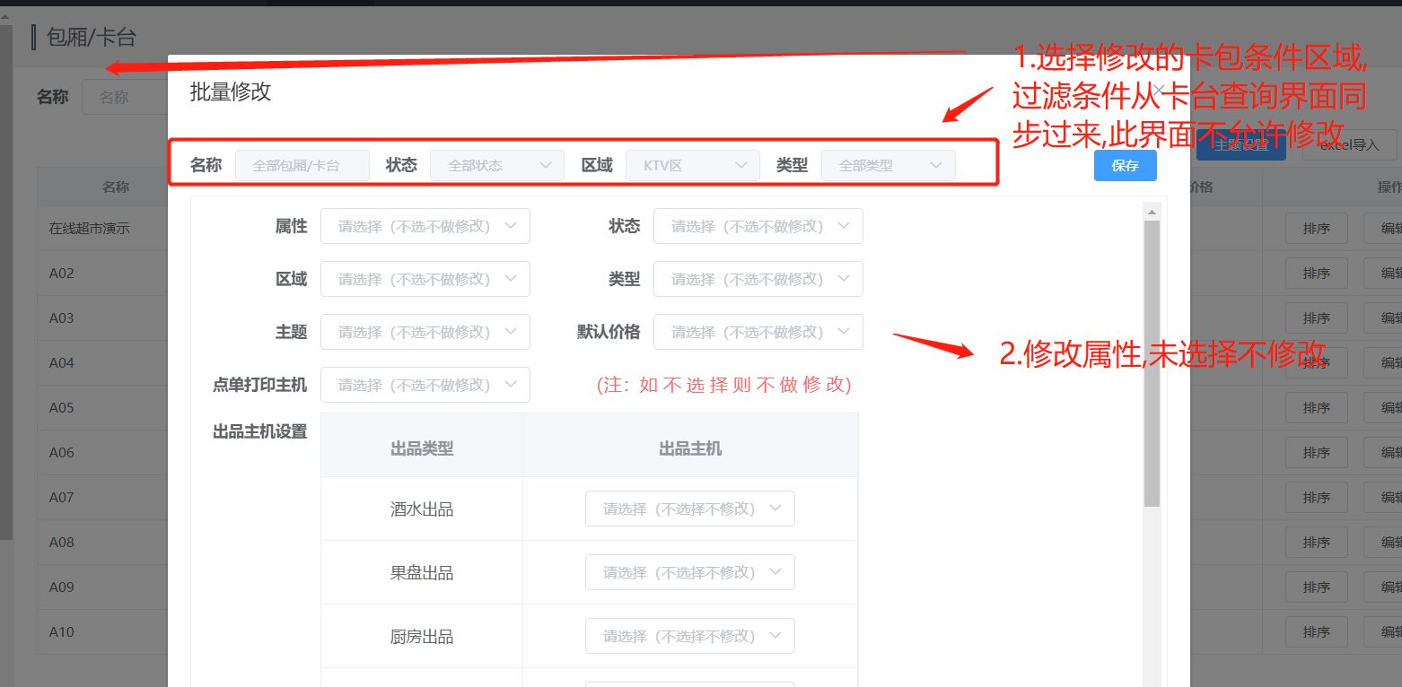Click the 名称 column header in background table

[x=116, y=187]
